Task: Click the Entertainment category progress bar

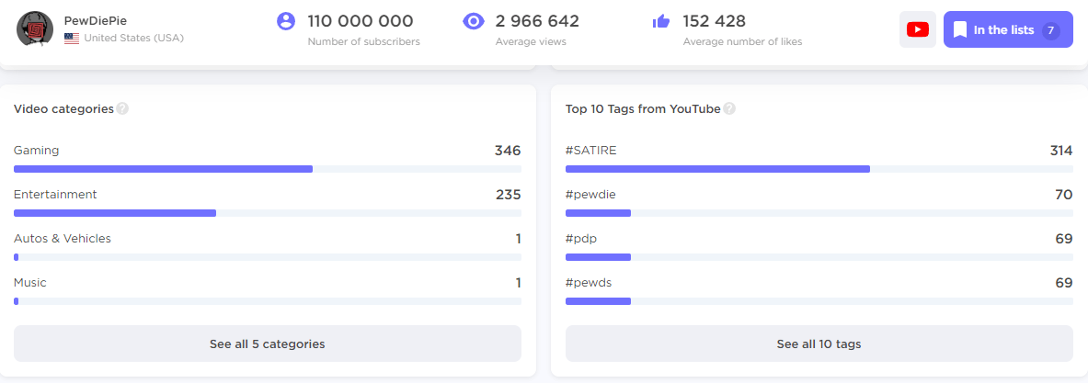Action: (267, 213)
